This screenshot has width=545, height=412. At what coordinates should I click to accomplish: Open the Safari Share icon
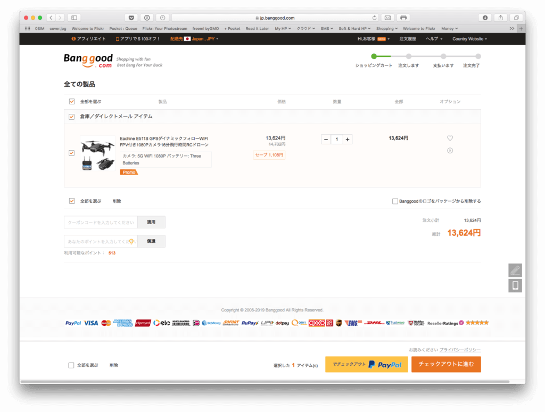(x=500, y=18)
